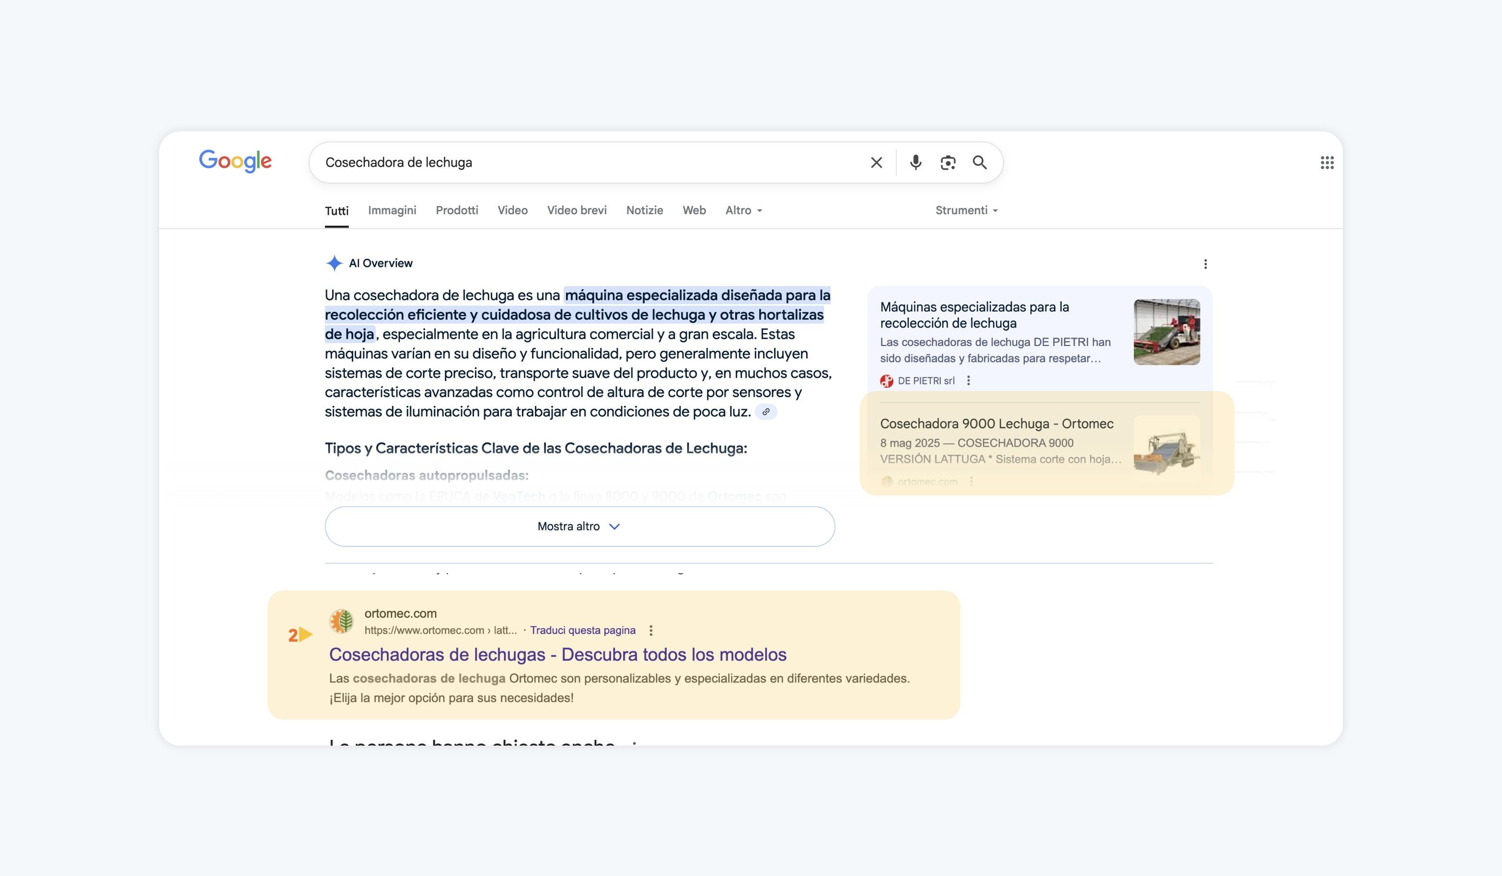Screen dimensions: 1502x876
Task: Switch to the Prodotti tab
Action: (x=457, y=210)
